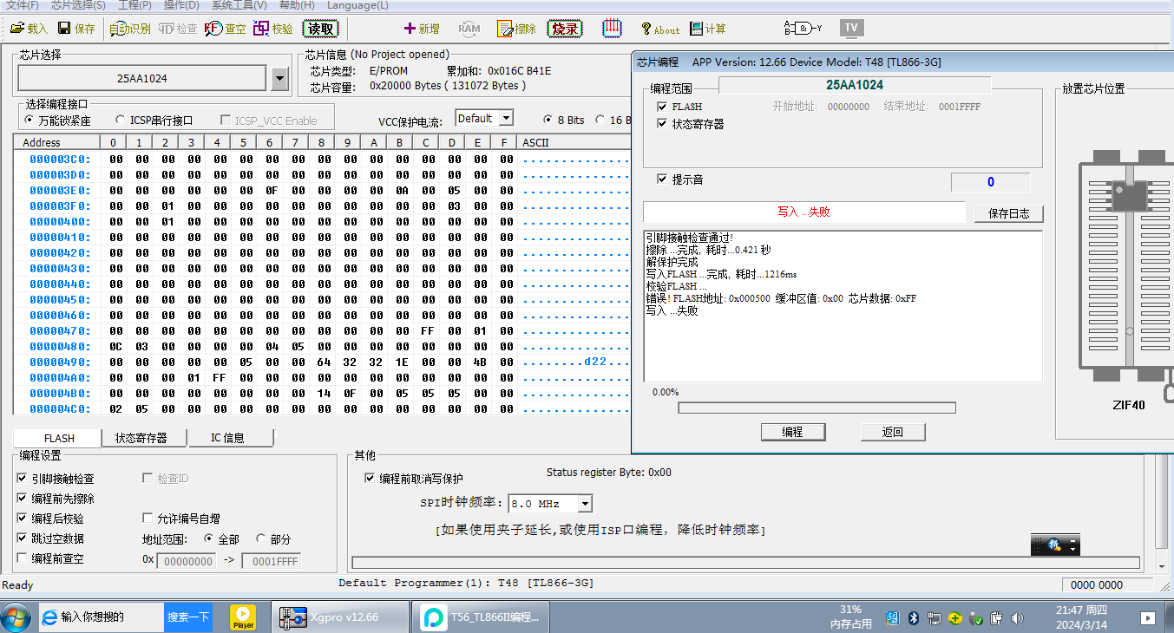Click the 编程 button in the dialog
1174x633 pixels.
click(792, 432)
